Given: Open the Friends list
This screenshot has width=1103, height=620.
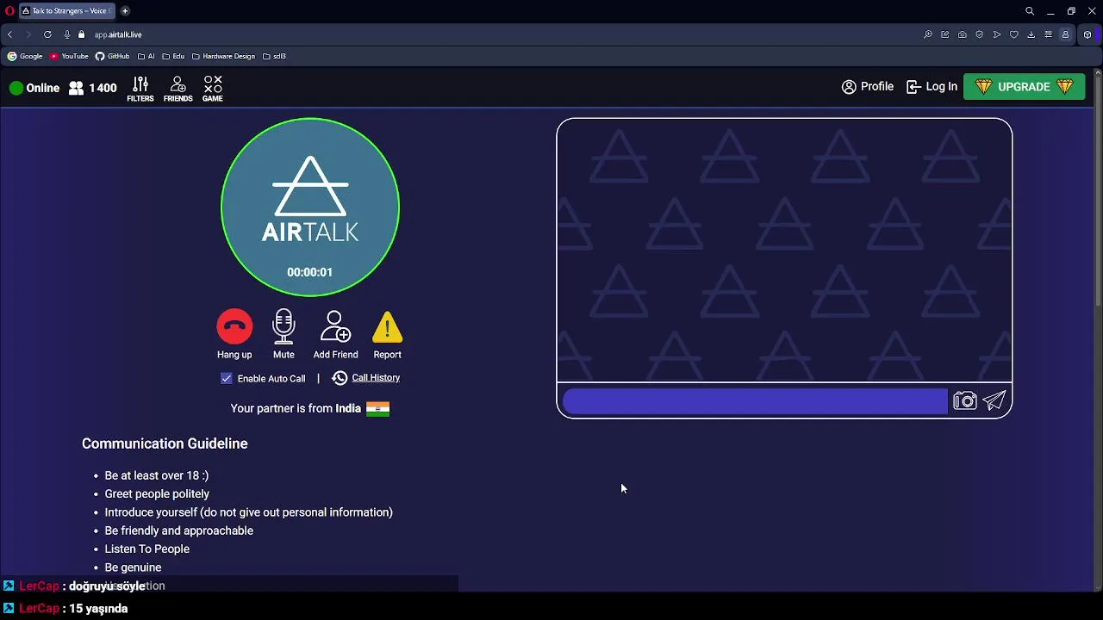Looking at the screenshot, I should click(178, 89).
